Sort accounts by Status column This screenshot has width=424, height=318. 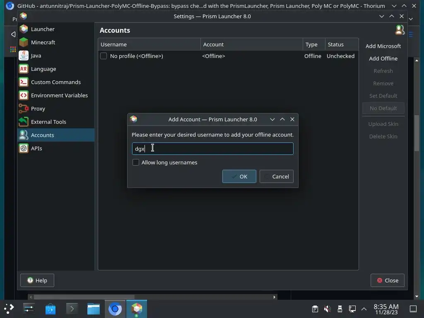342,44
